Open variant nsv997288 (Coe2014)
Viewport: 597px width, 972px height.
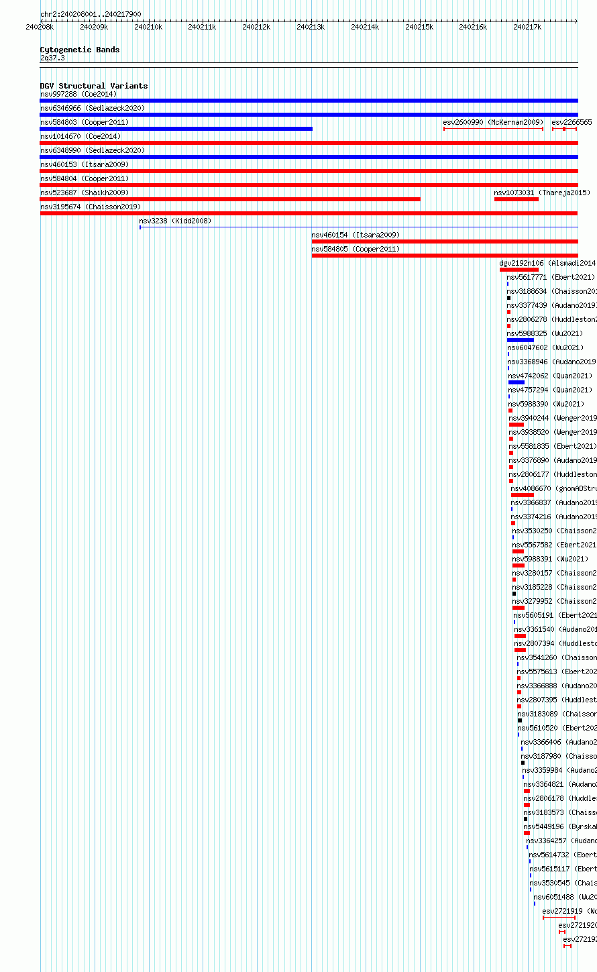point(78,94)
